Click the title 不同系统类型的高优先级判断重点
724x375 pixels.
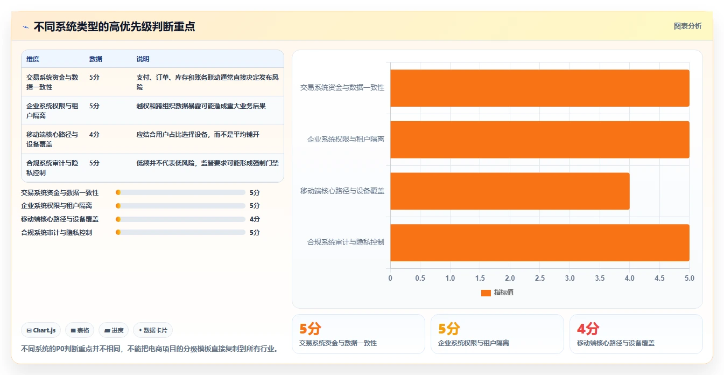(114, 27)
